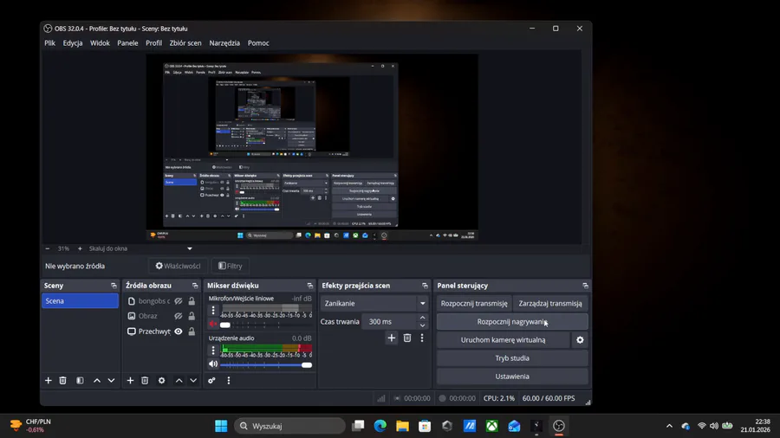The height and width of the screenshot is (438, 780).
Task: Delete selected source with Źródła obrazu trash icon
Action: pos(145,380)
